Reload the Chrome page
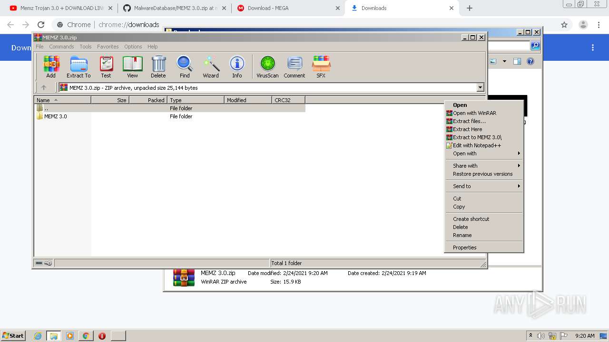 point(41,25)
